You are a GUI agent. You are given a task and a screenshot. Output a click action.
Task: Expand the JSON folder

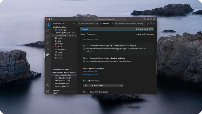[x=53, y=52]
